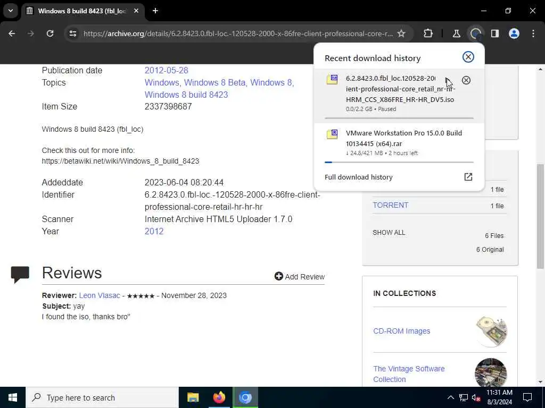Go back using the browser back arrow
545x408 pixels.
click(x=12, y=33)
